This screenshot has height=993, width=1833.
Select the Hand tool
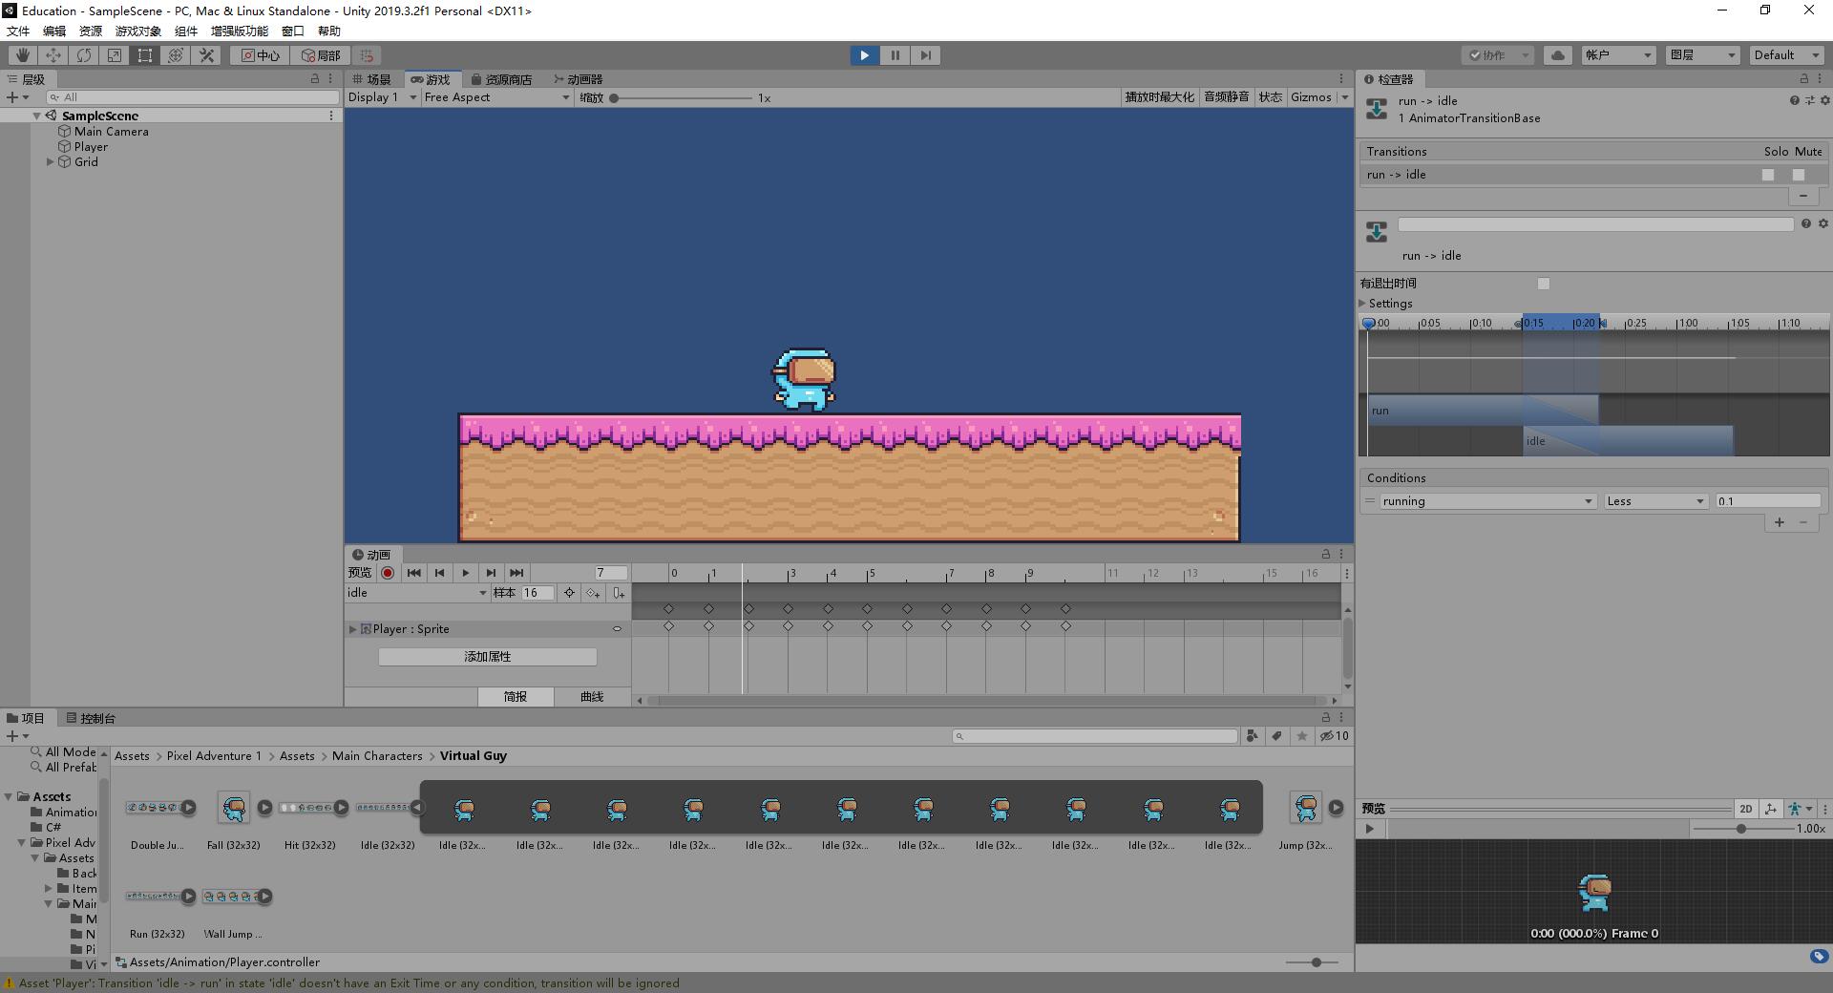(23, 55)
